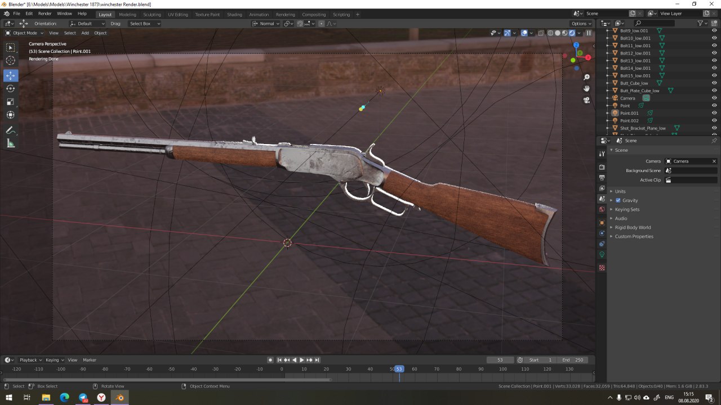Toggle camera view with the viewport camera icon
Viewport: 721px width, 405px height.
[x=586, y=100]
